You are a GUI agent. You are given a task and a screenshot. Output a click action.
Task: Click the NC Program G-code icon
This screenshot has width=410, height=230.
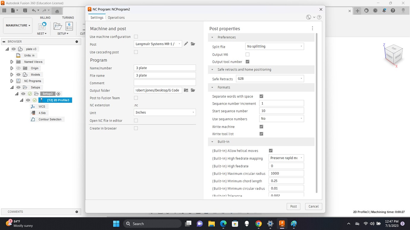(x=69, y=26)
